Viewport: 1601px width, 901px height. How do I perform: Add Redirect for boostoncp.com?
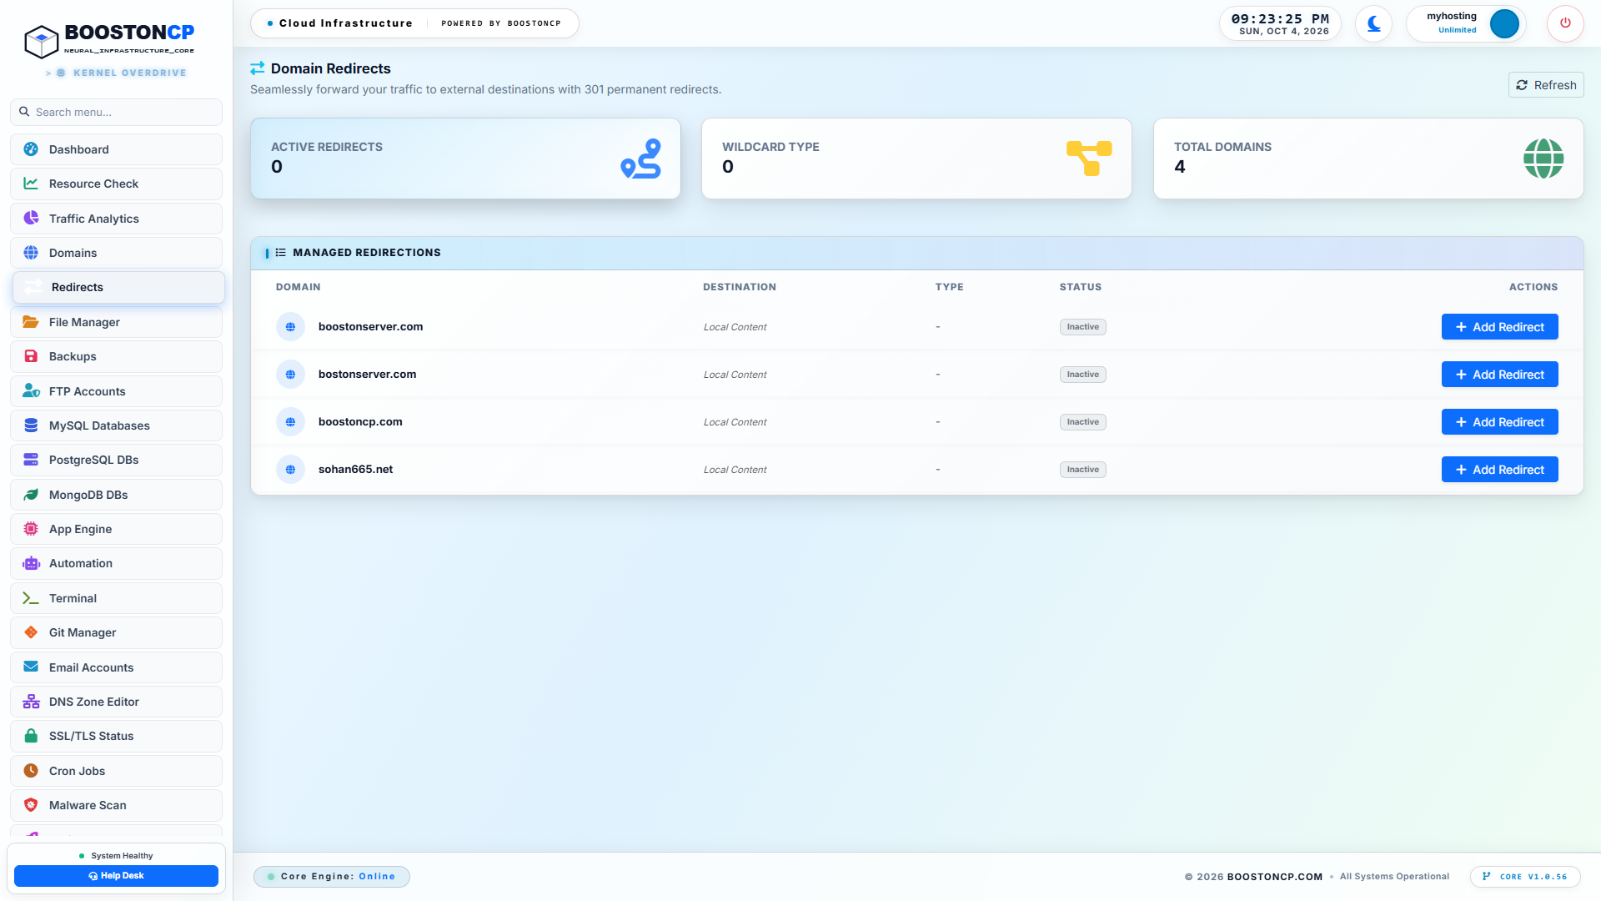click(1499, 422)
